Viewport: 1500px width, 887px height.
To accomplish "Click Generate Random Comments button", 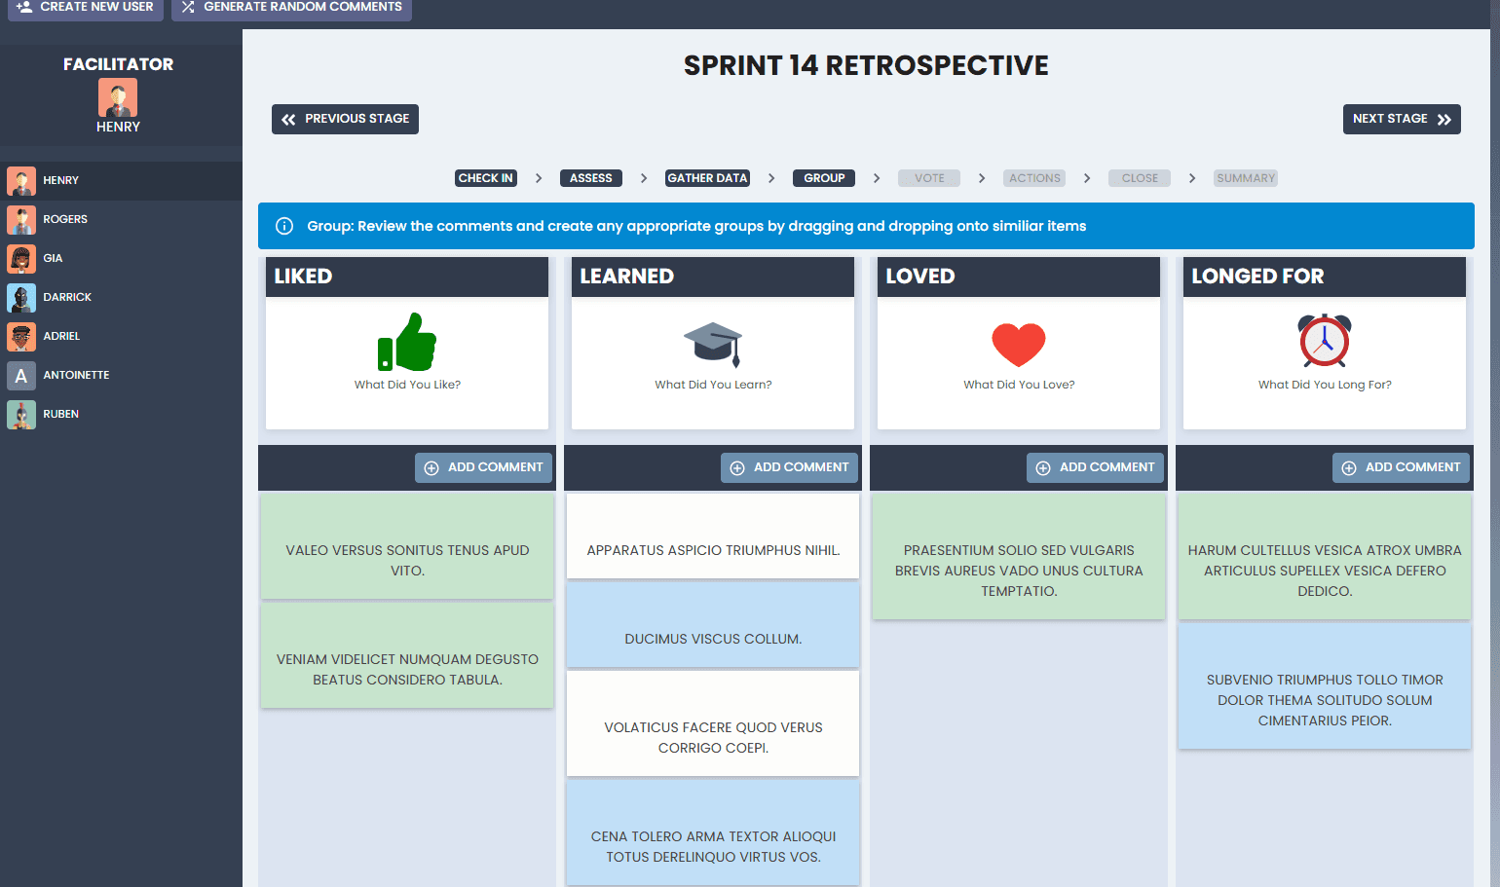I will (x=291, y=8).
